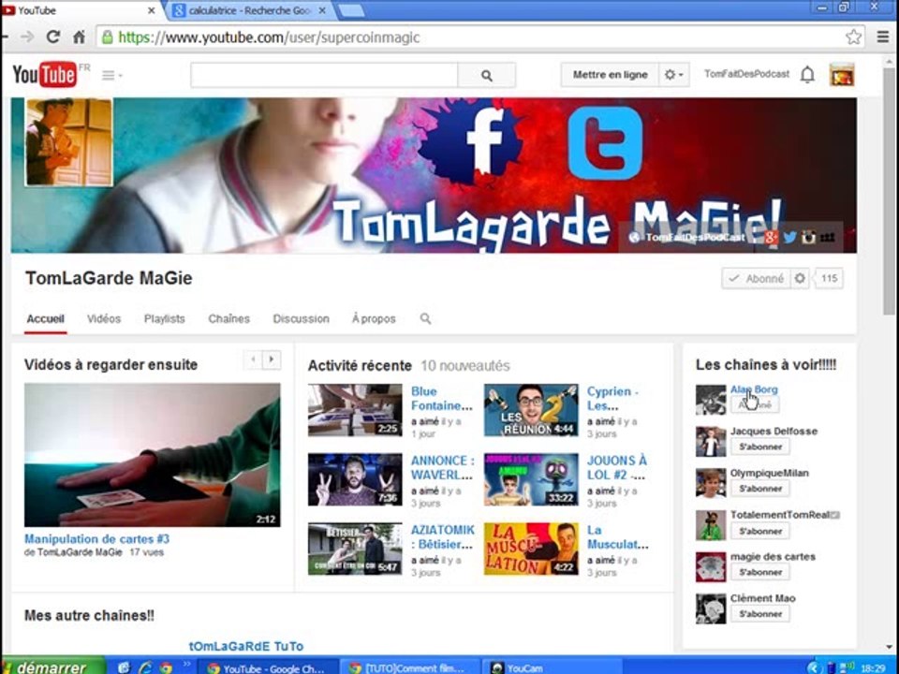
Task: Open the Windows démarrer Start button
Action: point(52,667)
